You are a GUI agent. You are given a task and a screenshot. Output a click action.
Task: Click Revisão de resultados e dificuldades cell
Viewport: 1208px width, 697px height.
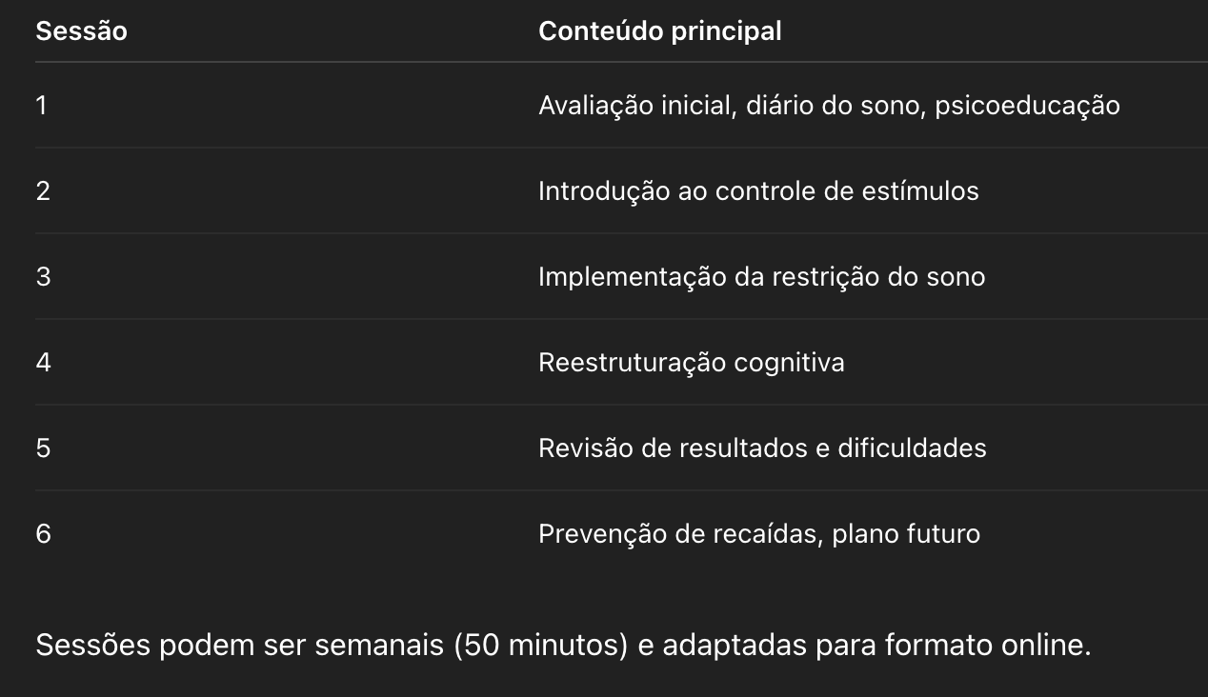tap(762, 448)
